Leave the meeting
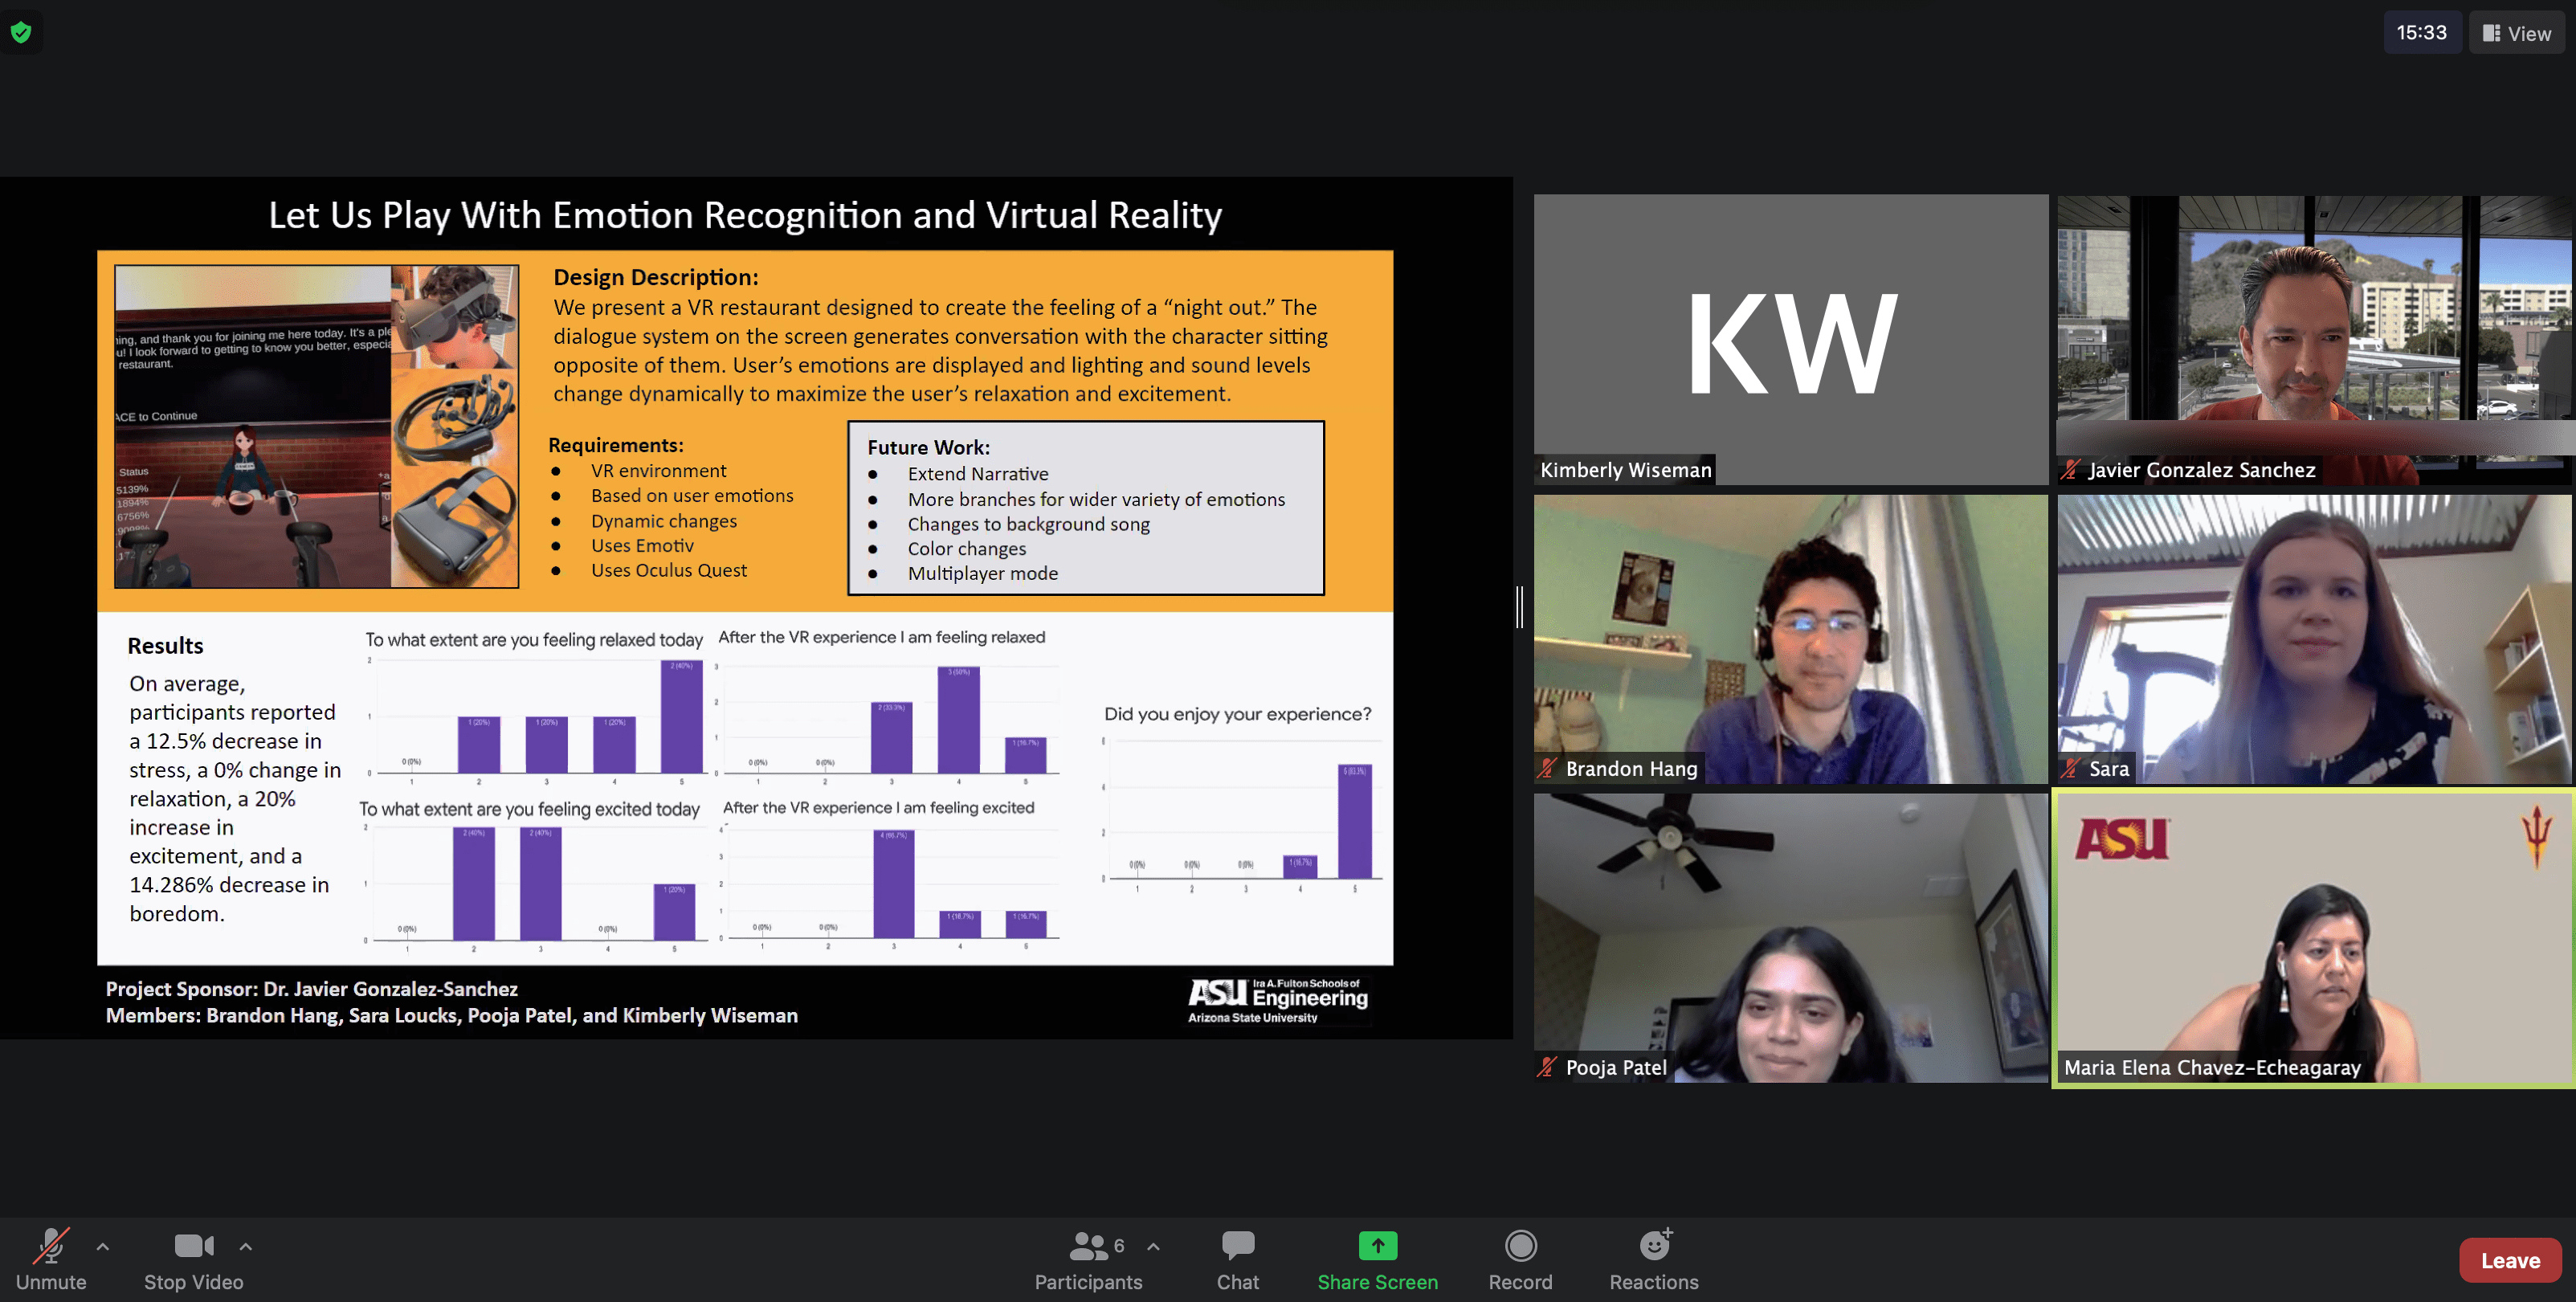2576x1302 pixels. (2509, 1260)
